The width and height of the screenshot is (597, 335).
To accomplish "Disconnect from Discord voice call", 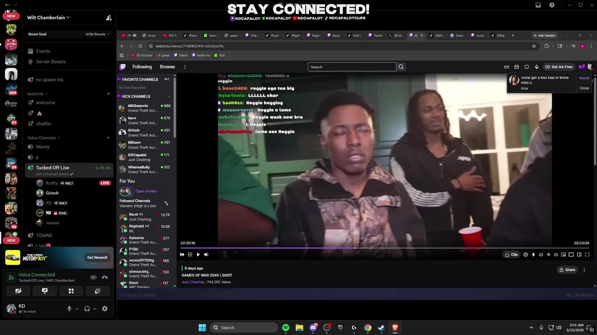I will point(105,277).
